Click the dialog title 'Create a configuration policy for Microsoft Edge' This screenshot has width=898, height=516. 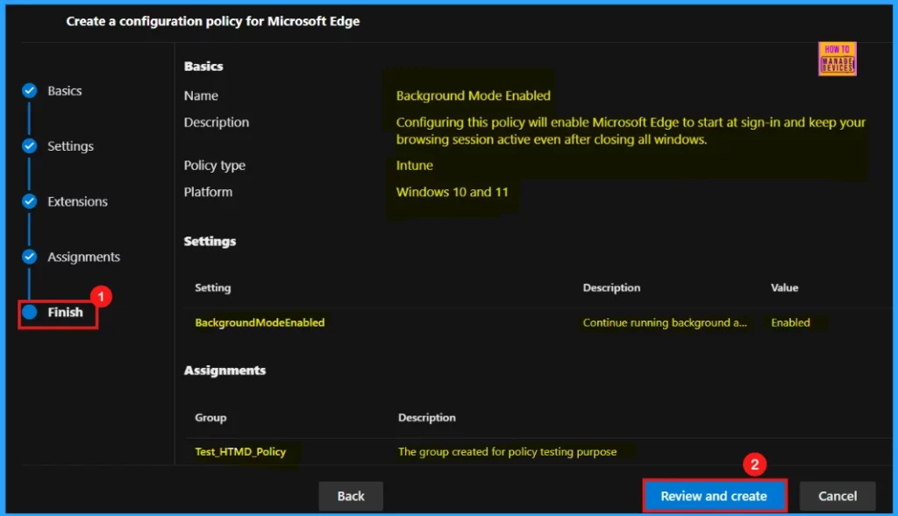click(212, 21)
